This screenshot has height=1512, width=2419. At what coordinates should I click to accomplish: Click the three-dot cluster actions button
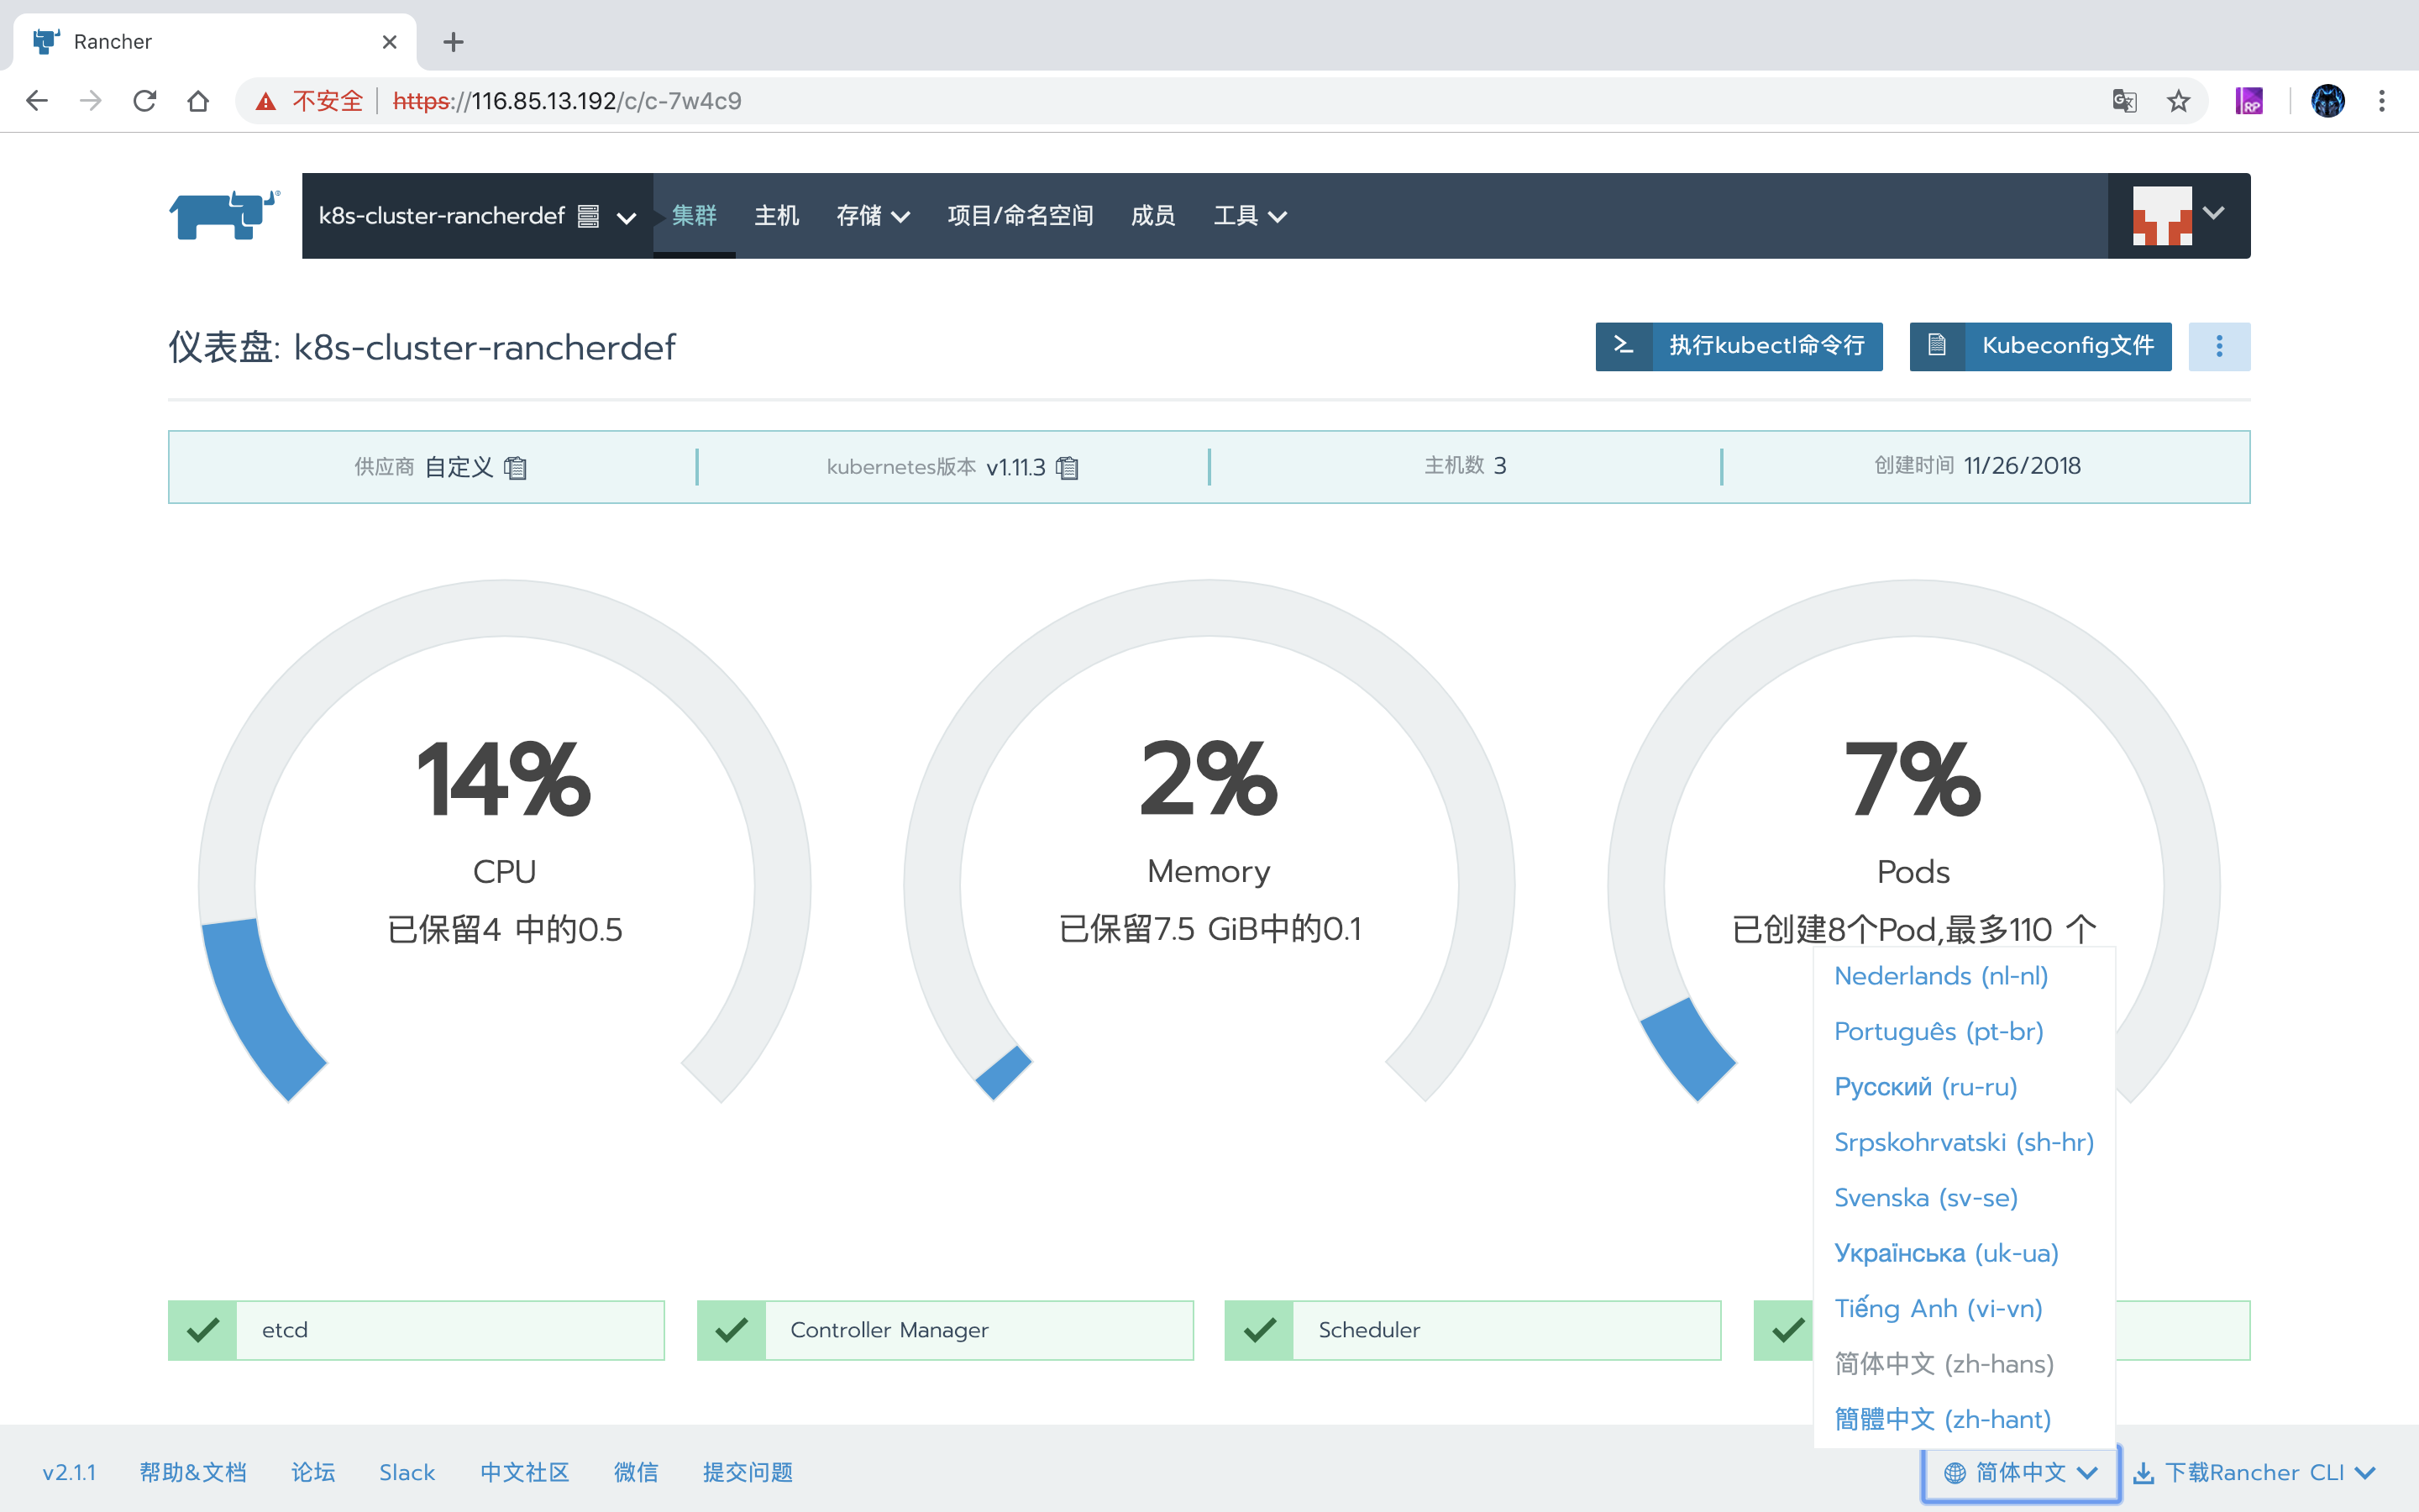point(2218,346)
